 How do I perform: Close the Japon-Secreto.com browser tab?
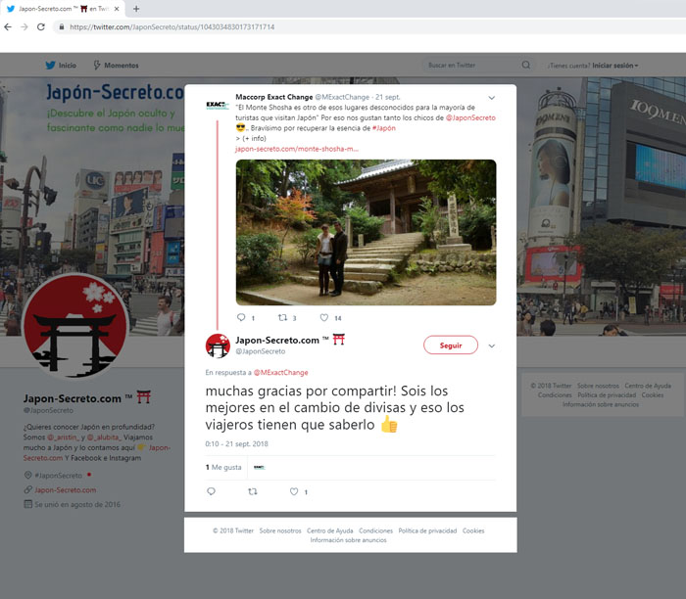pos(117,9)
